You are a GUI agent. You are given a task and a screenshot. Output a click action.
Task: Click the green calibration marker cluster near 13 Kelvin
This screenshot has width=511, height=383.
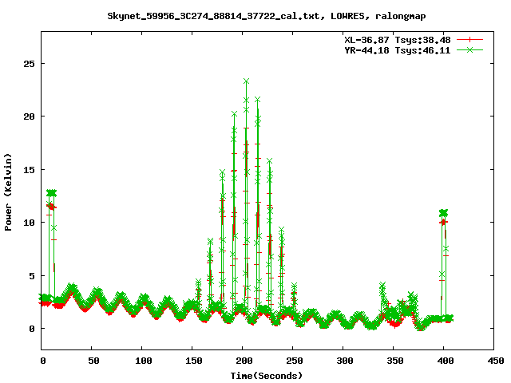(x=51, y=193)
